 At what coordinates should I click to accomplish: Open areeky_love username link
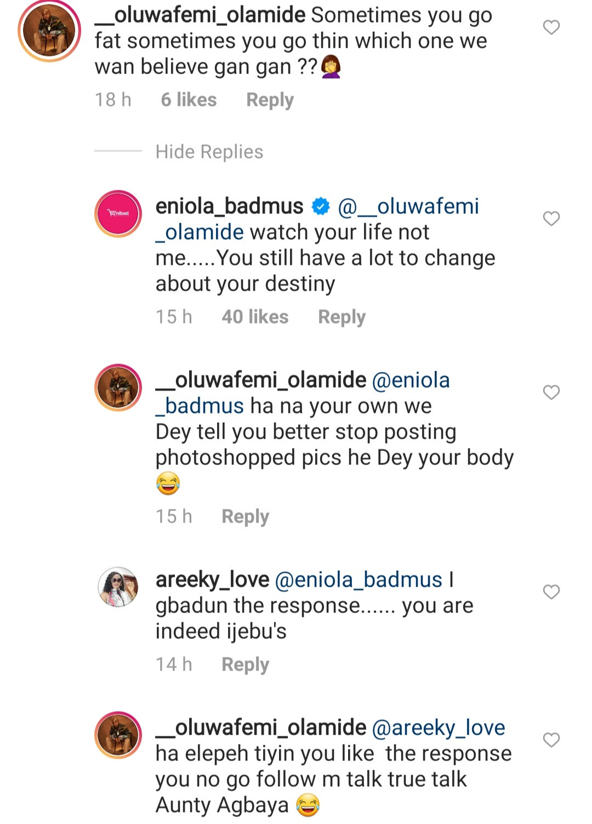coord(212,580)
